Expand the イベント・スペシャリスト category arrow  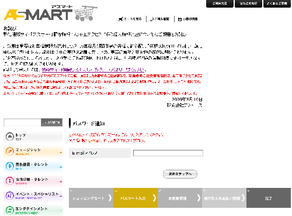pos(61,196)
